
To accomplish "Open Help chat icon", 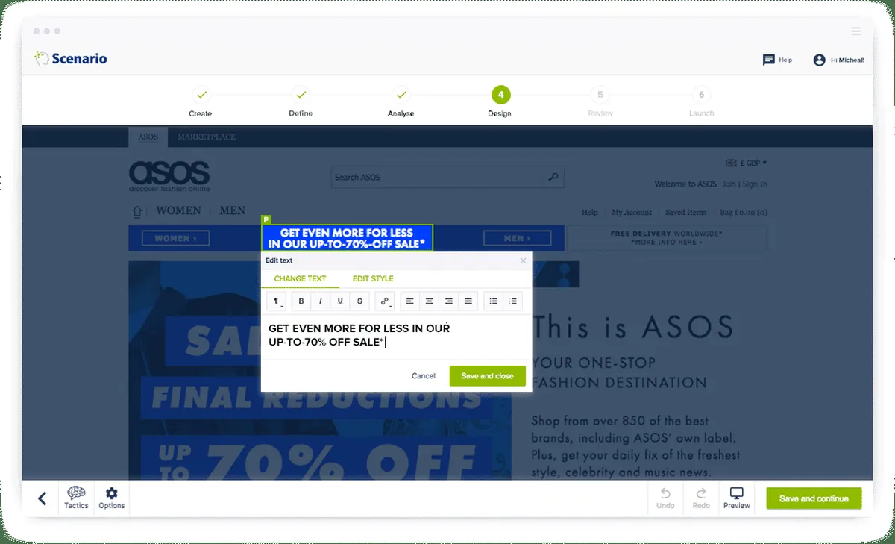I will pyautogui.click(x=777, y=60).
